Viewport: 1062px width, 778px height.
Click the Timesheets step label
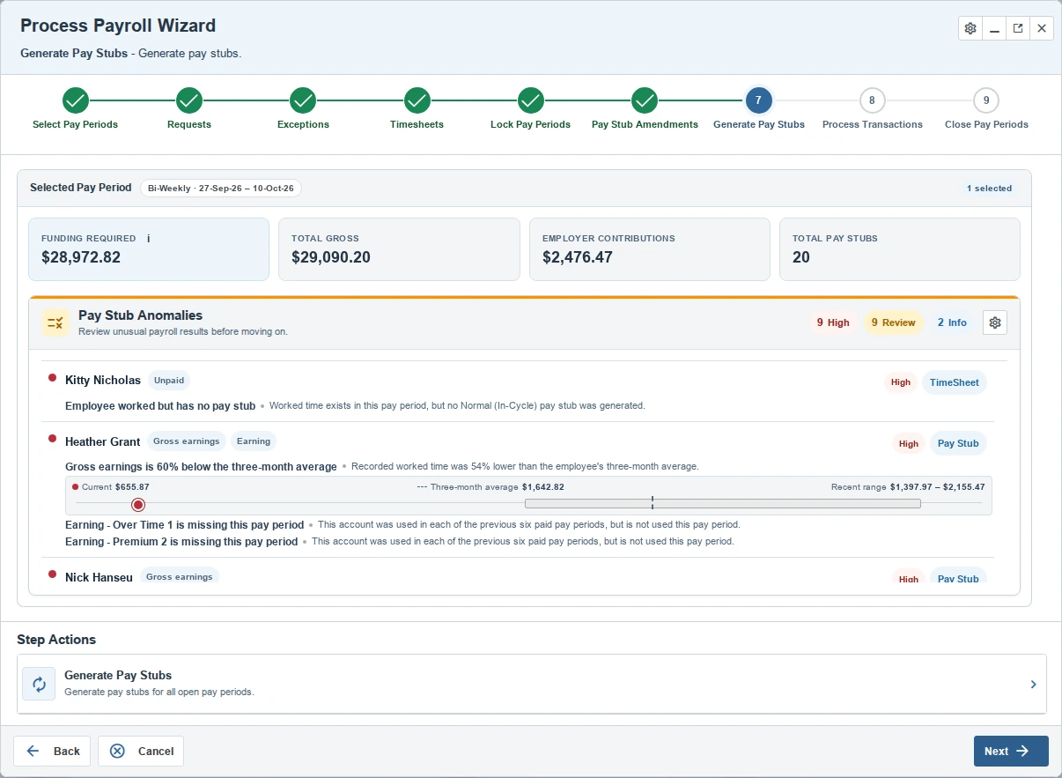(417, 124)
